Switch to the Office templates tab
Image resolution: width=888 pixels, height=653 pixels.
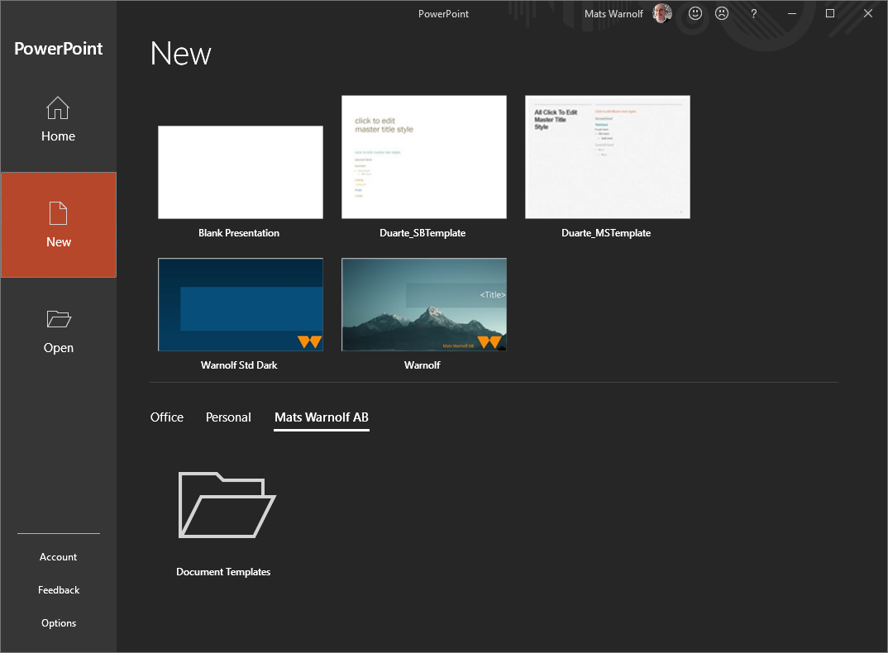167,417
